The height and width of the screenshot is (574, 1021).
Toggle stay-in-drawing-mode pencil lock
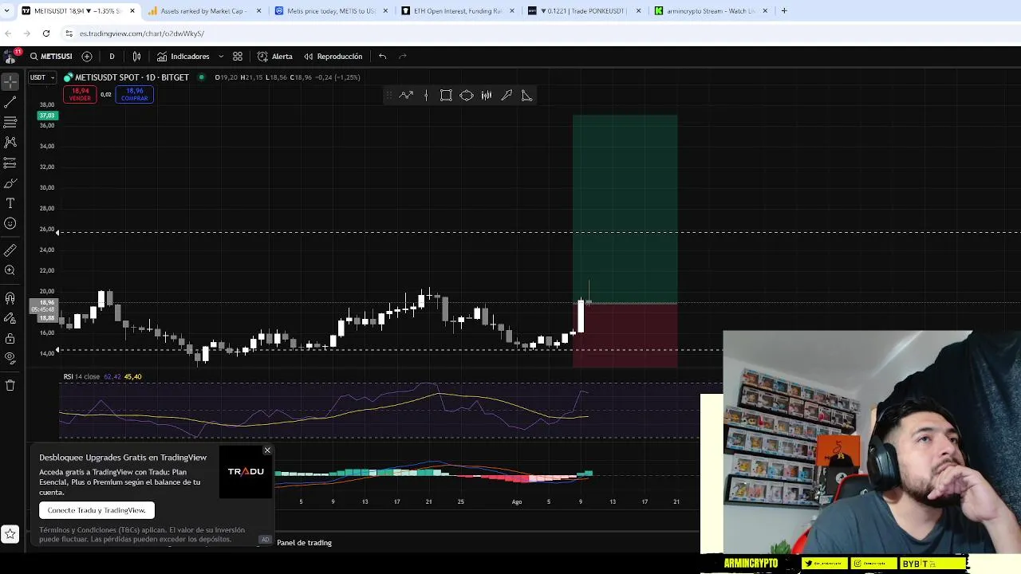(10, 319)
